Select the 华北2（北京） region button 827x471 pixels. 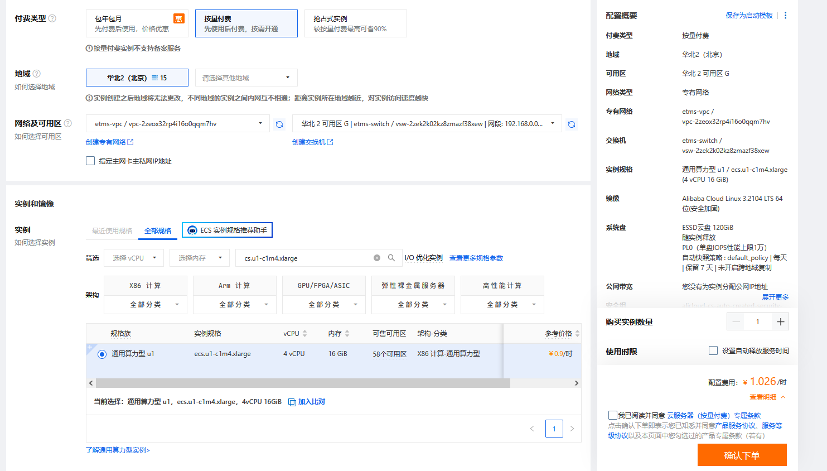[137, 78]
